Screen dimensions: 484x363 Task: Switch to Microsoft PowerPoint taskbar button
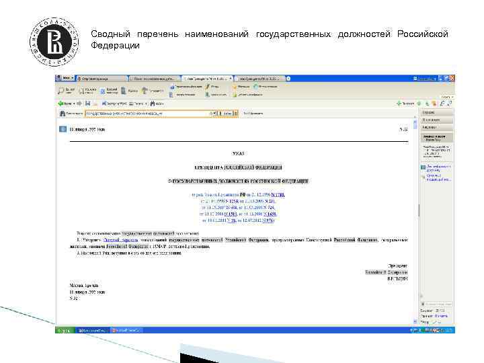click(126, 330)
